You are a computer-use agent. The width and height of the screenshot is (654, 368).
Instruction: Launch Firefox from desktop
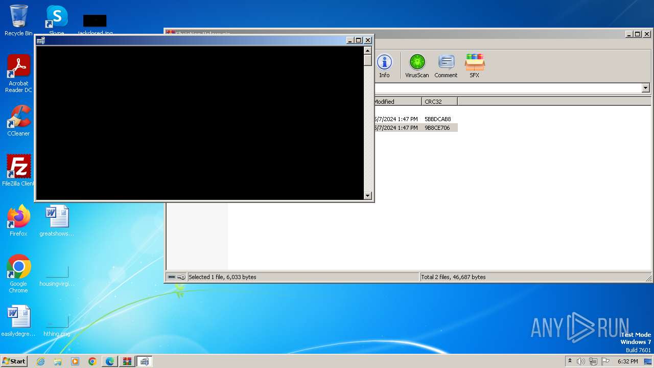tap(18, 221)
